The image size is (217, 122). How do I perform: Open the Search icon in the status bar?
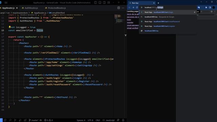coord(10,120)
